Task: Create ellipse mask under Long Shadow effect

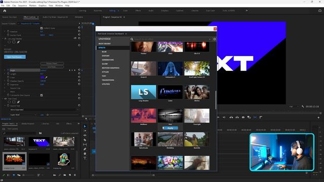Action: [x=9, y=42]
